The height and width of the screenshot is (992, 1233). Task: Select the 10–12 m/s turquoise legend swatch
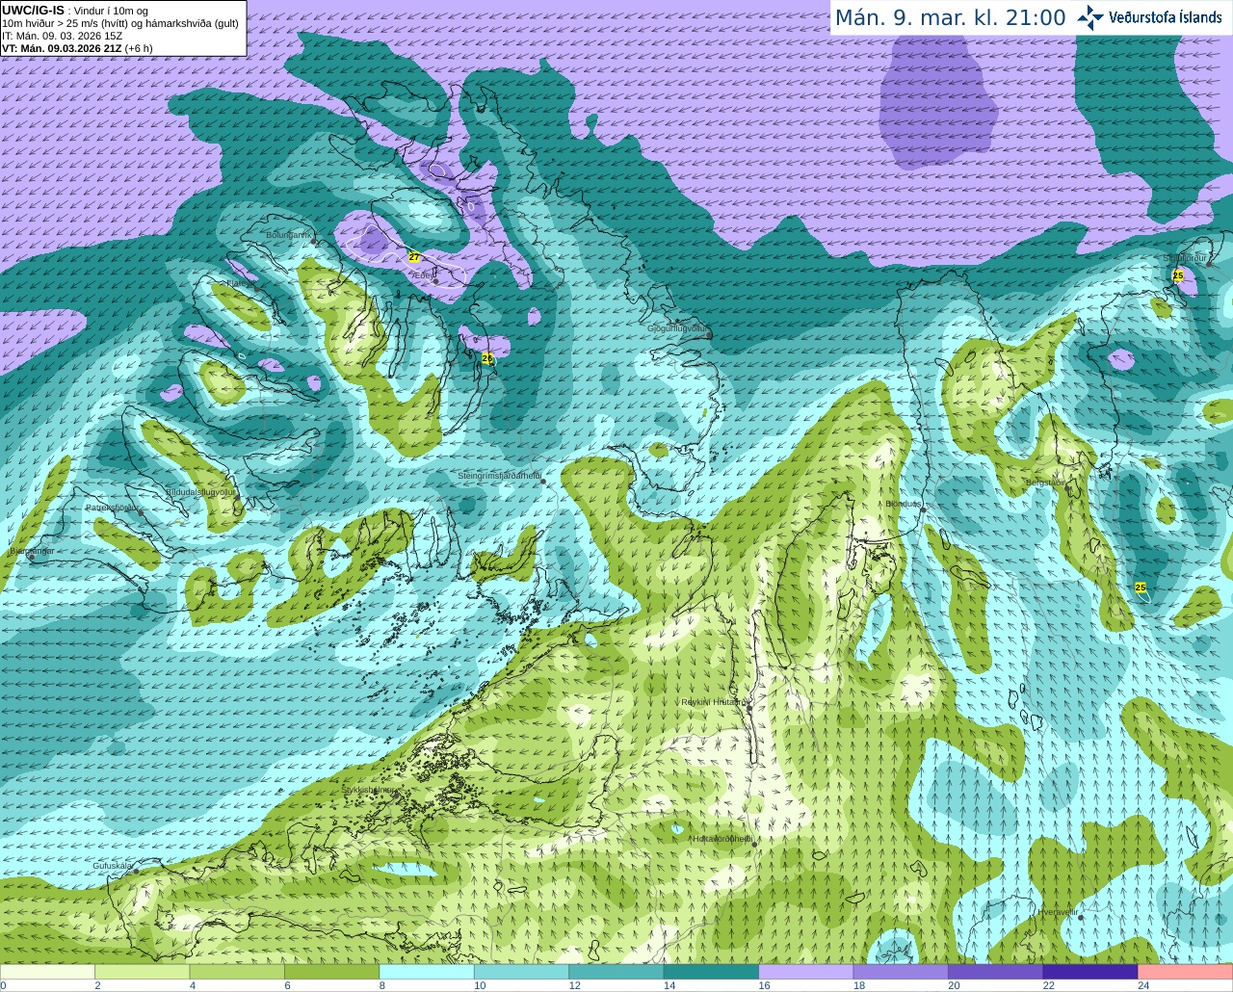pyautogui.click(x=521, y=972)
